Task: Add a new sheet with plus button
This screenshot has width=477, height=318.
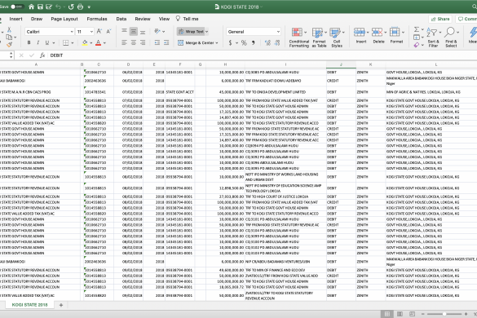Action: tap(61, 305)
